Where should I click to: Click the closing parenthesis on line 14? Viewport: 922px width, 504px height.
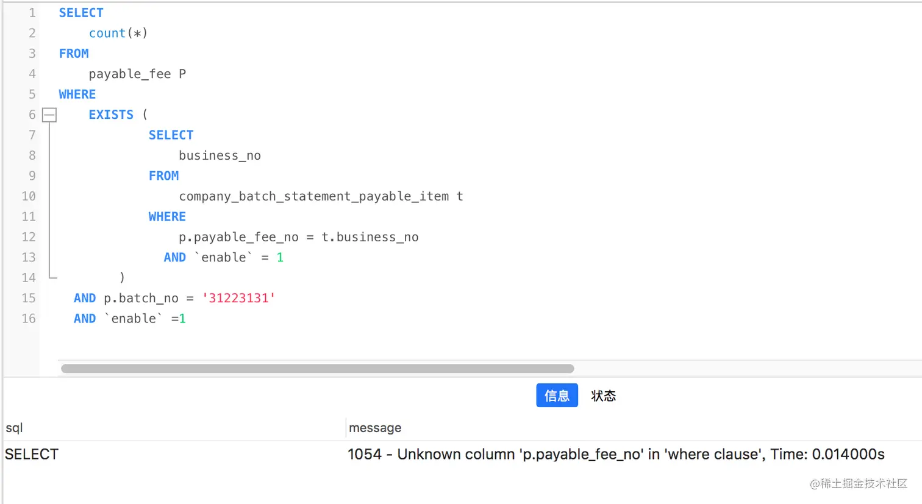[122, 278]
